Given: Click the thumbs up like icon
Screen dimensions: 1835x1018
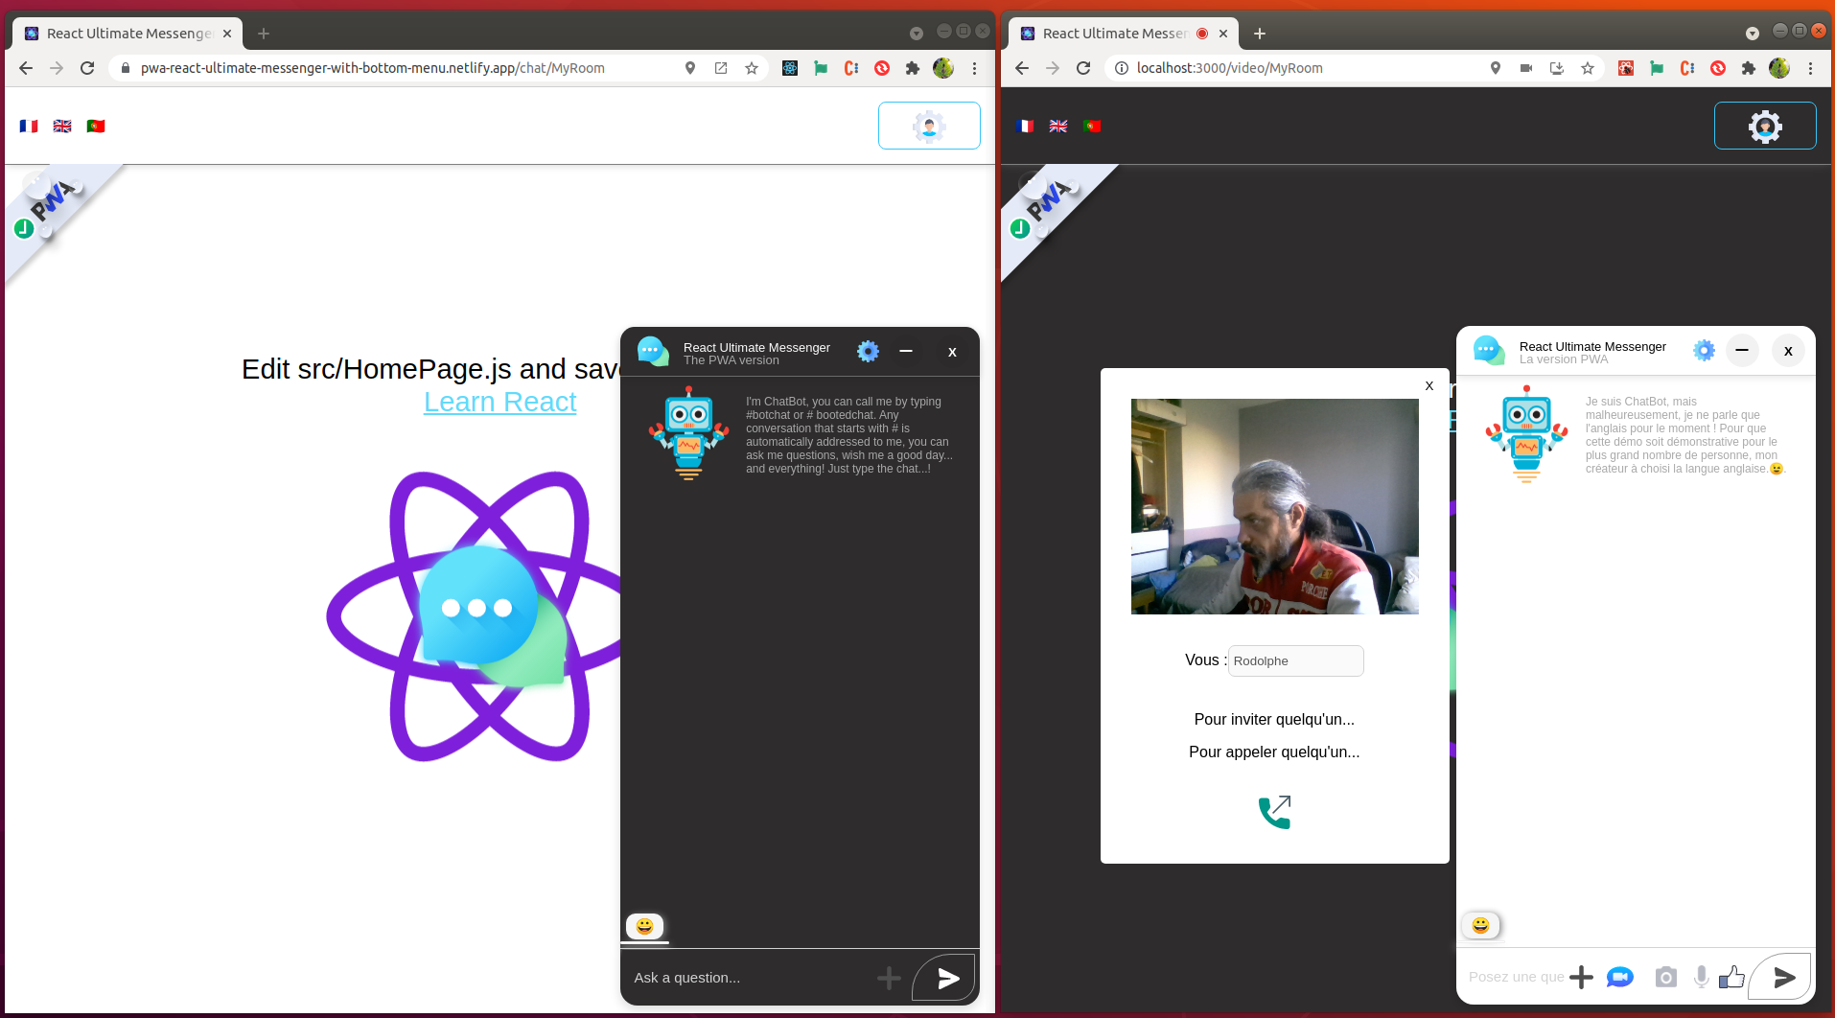Looking at the screenshot, I should click(x=1731, y=977).
